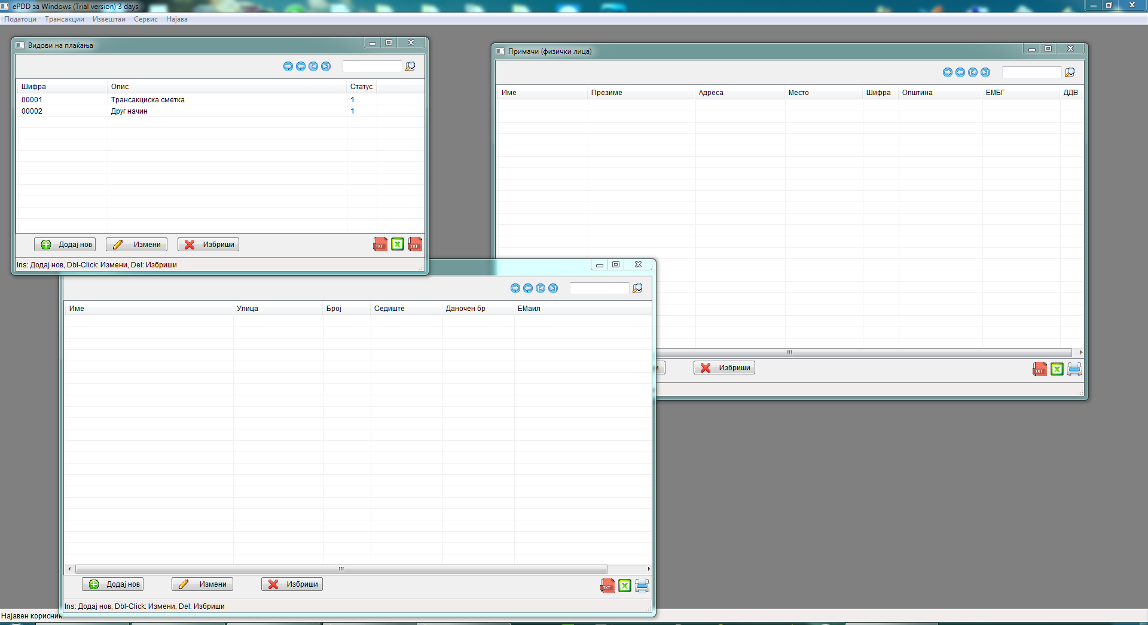Click the right-arrow navigation icon in Видови на плаќања
Image resolution: width=1148 pixels, height=625 pixels.
288,66
